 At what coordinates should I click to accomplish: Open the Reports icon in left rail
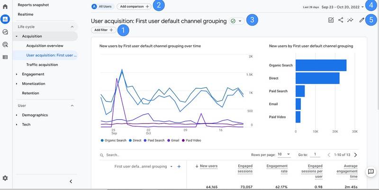(x=5, y=19)
